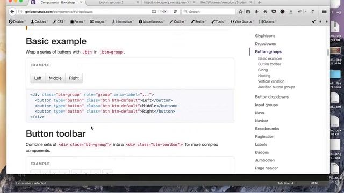The image size is (344, 193).
Task: Open the CSS dropdown menu
Action: tap(59, 21)
